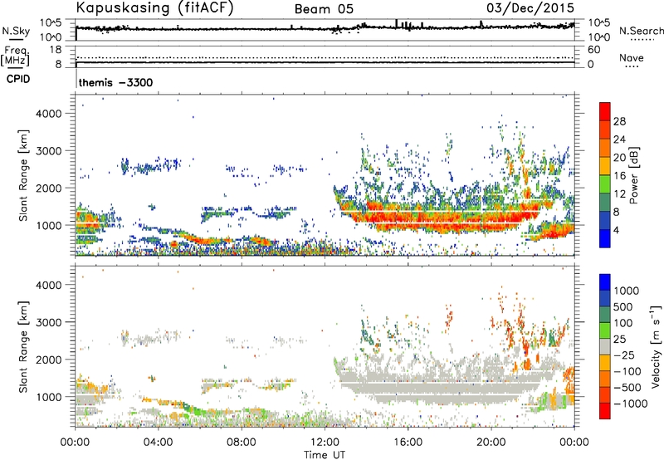Screen dimensions: 664x460
Task: Select the "Velocity [m s-1]" colorbar title
Action: click(656, 346)
